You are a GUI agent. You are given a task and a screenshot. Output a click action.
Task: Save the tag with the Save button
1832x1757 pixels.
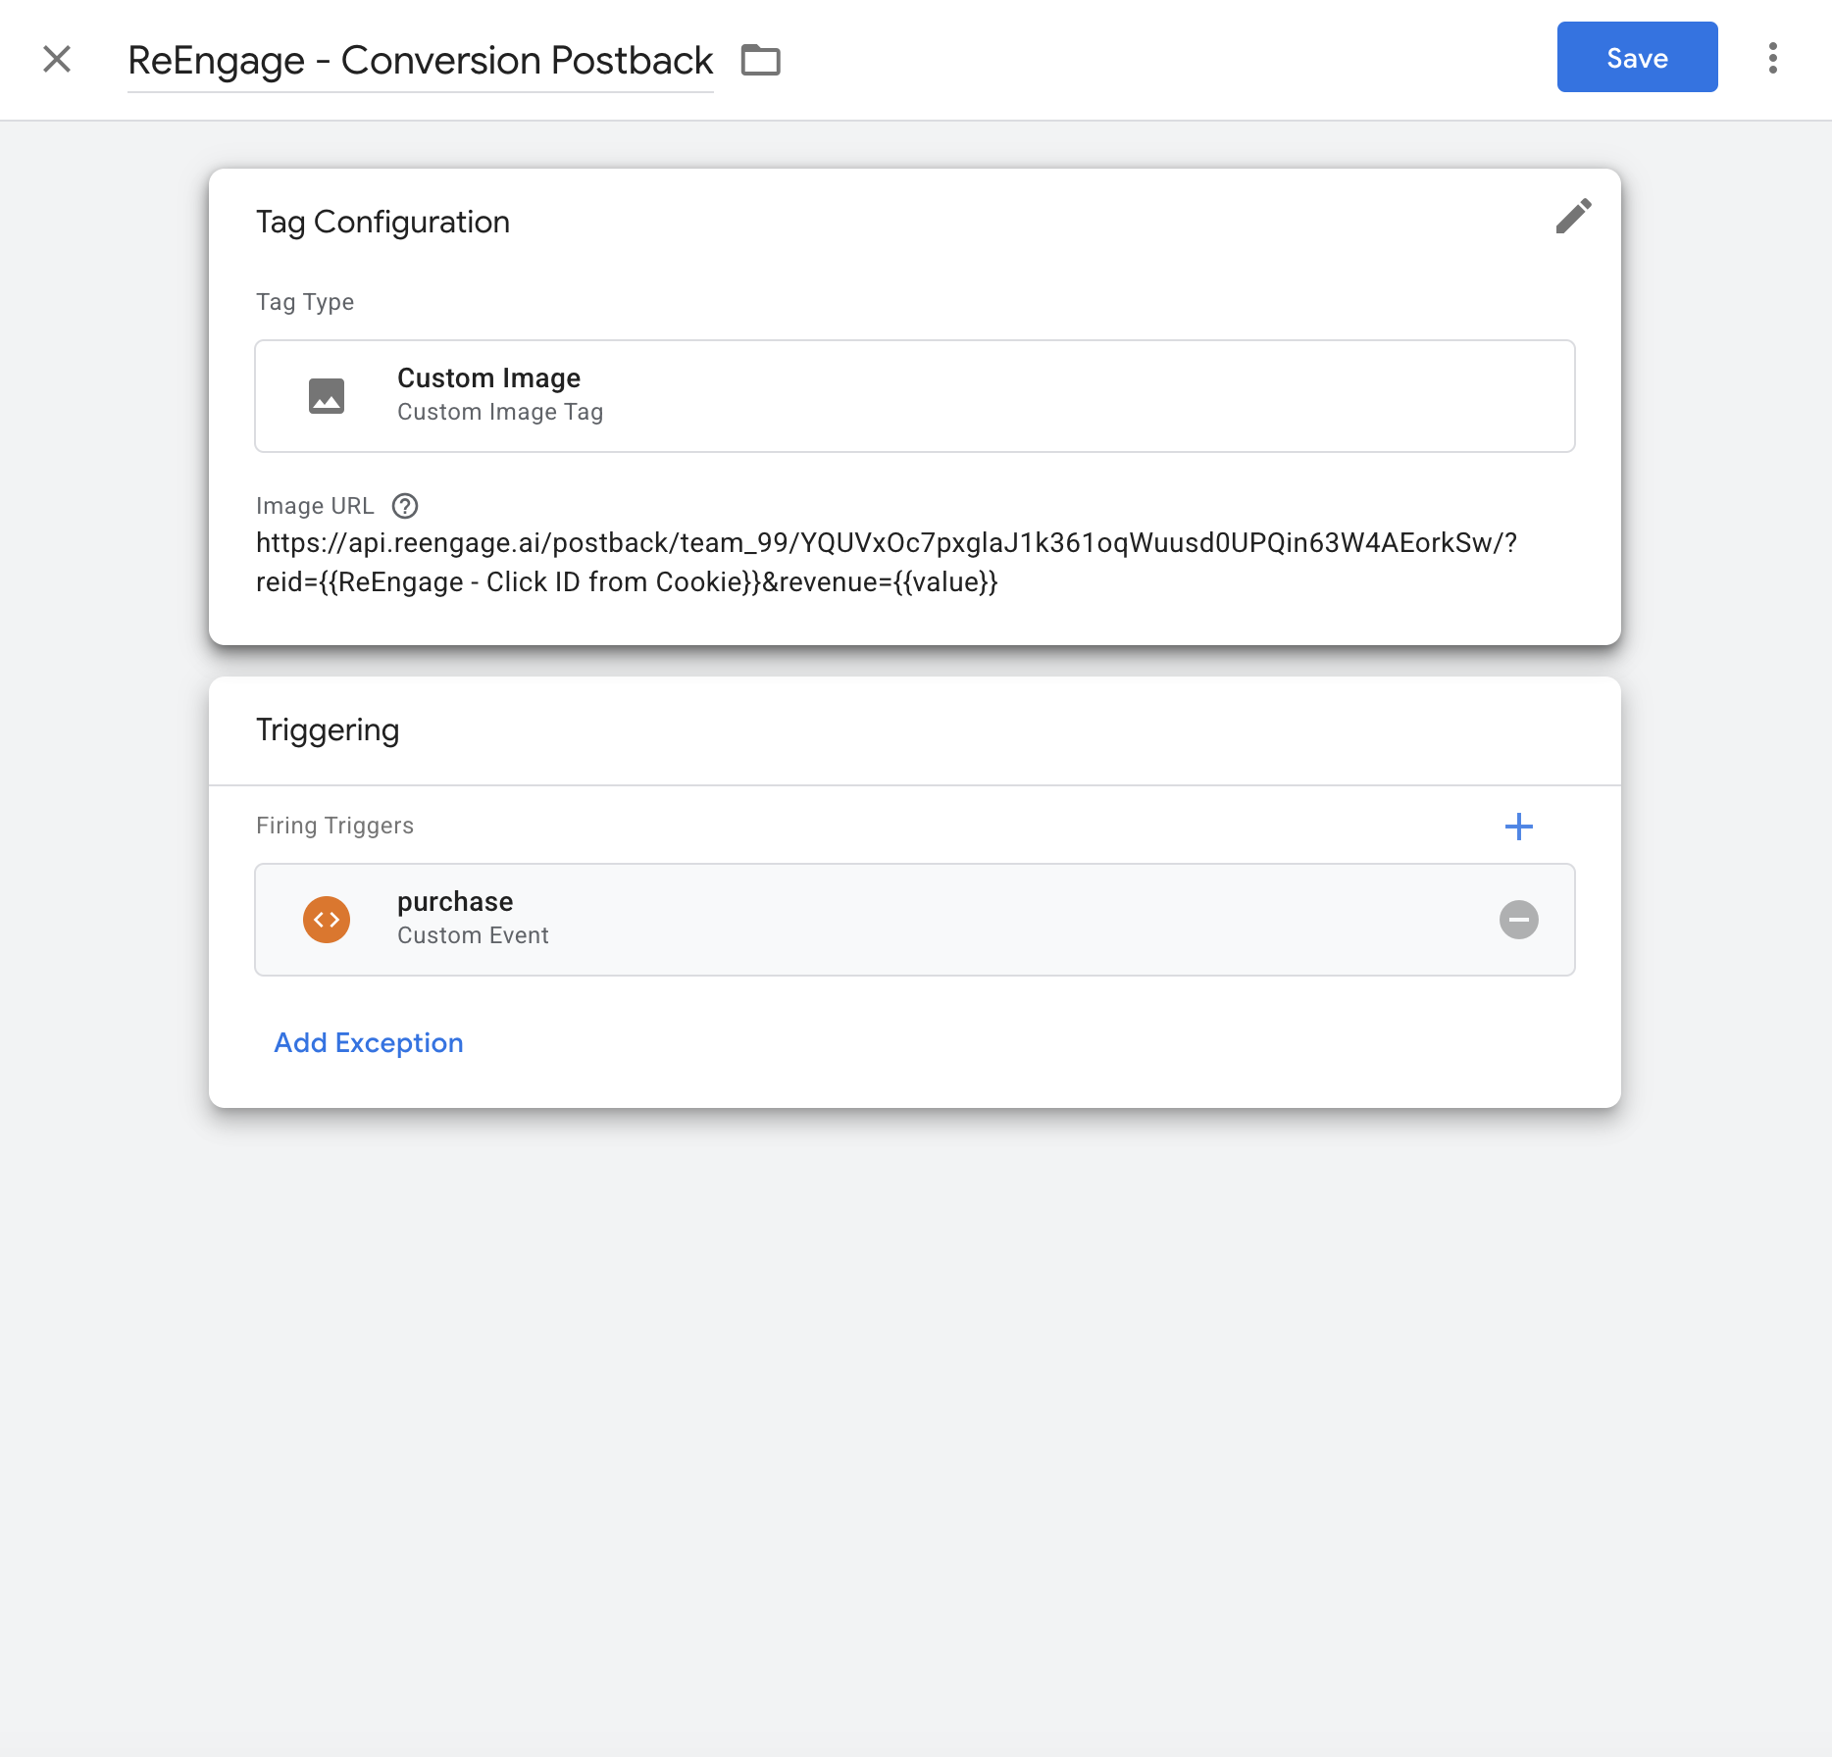pyautogui.click(x=1637, y=57)
